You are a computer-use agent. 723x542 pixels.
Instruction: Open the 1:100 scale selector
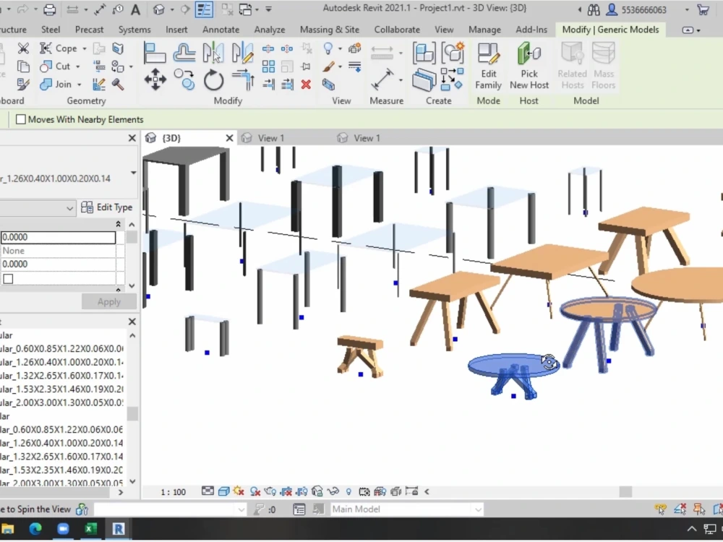pyautogui.click(x=172, y=491)
